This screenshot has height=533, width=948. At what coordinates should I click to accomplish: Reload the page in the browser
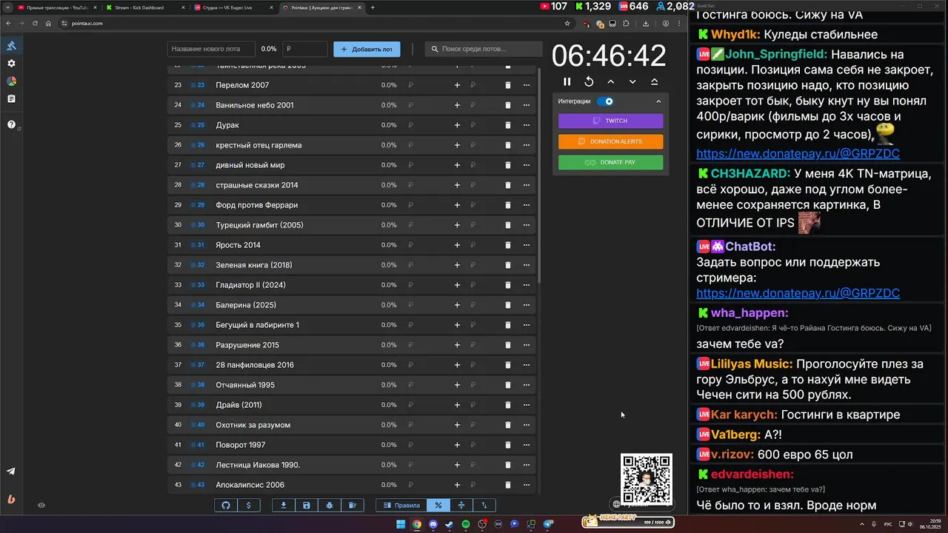click(x=35, y=23)
